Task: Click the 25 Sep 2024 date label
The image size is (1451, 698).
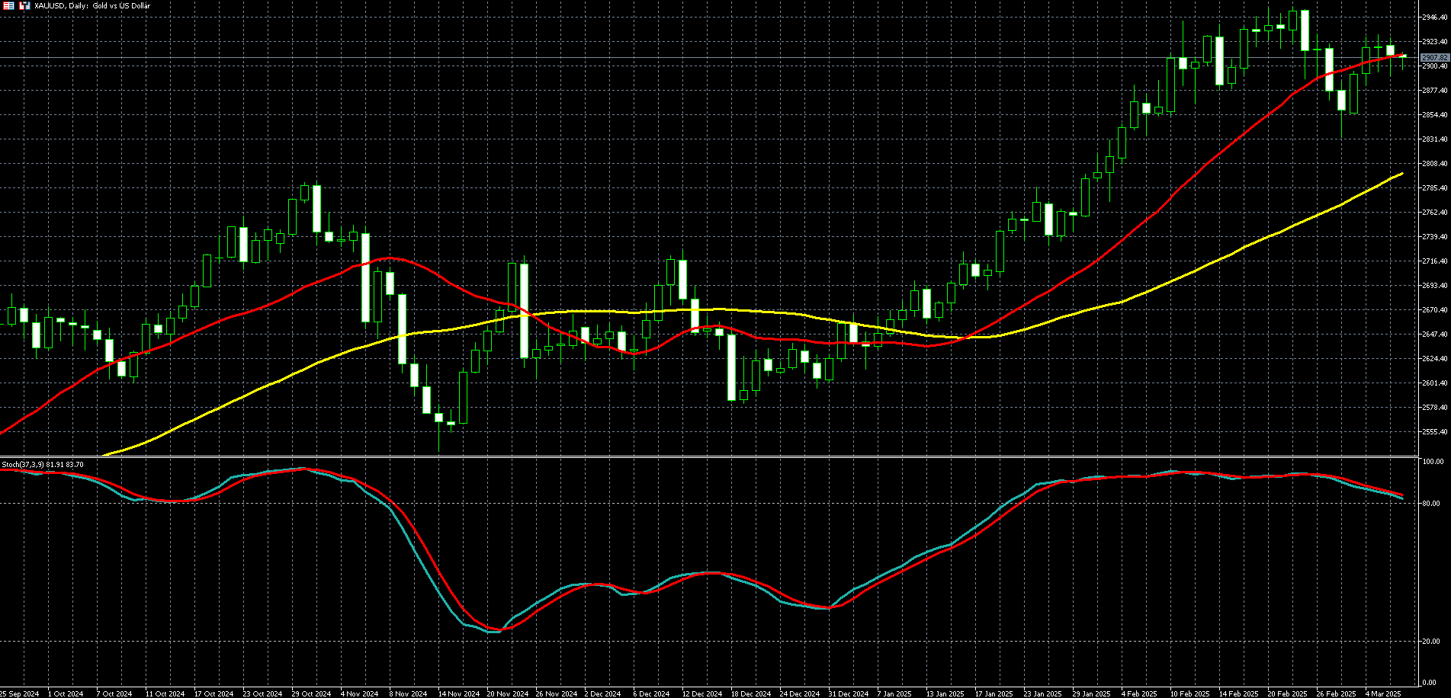Action: [x=19, y=693]
